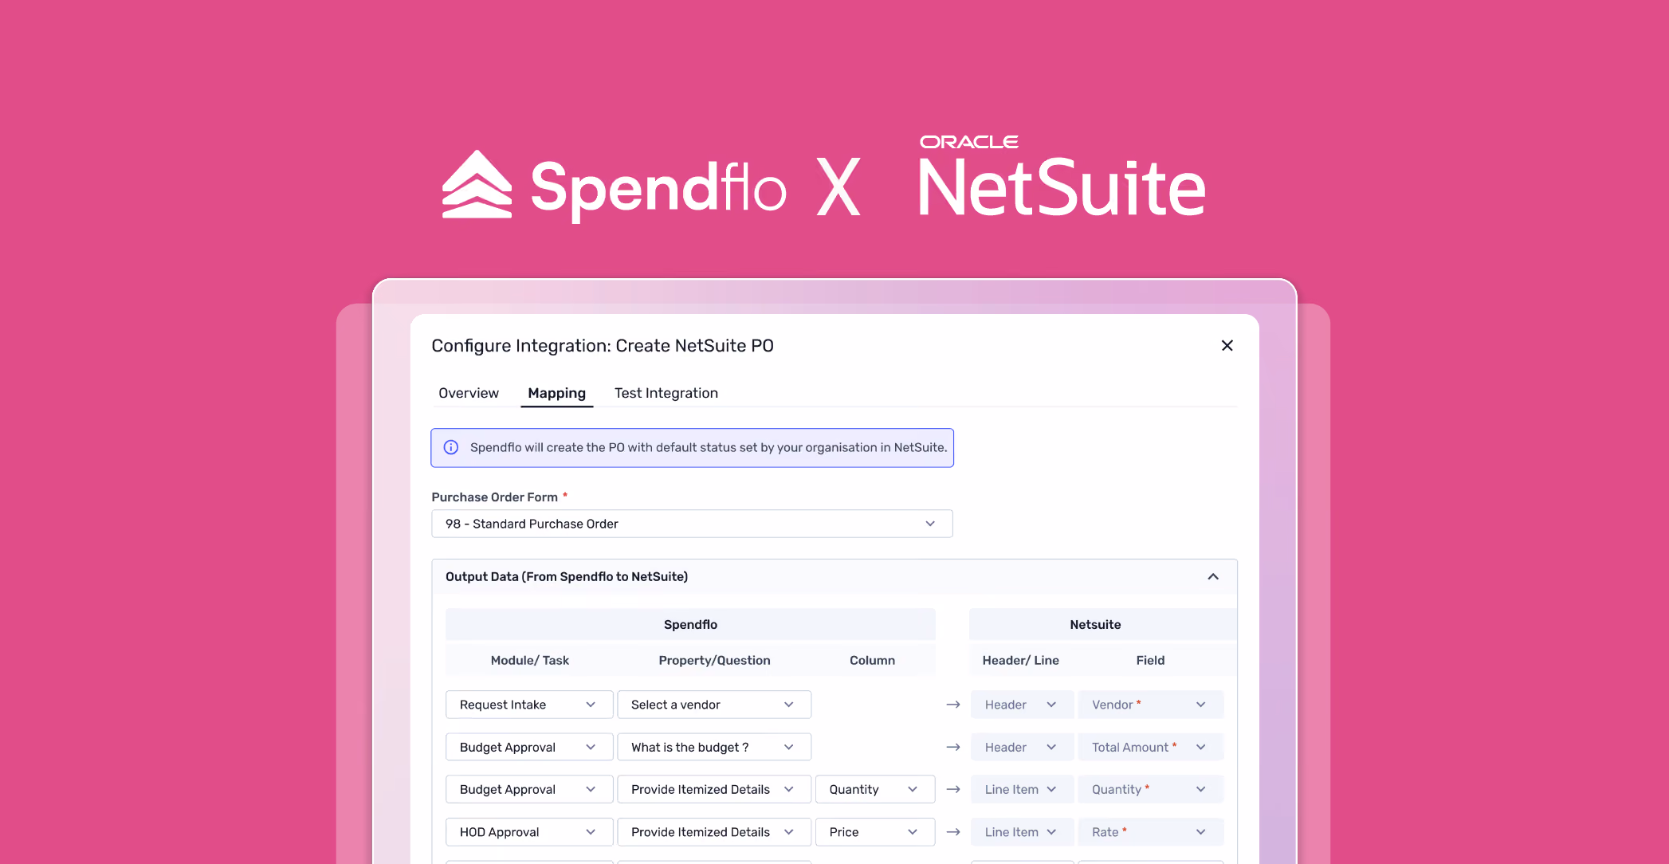Click the Property/Question column header
The width and height of the screenshot is (1669, 864).
pos(714,660)
